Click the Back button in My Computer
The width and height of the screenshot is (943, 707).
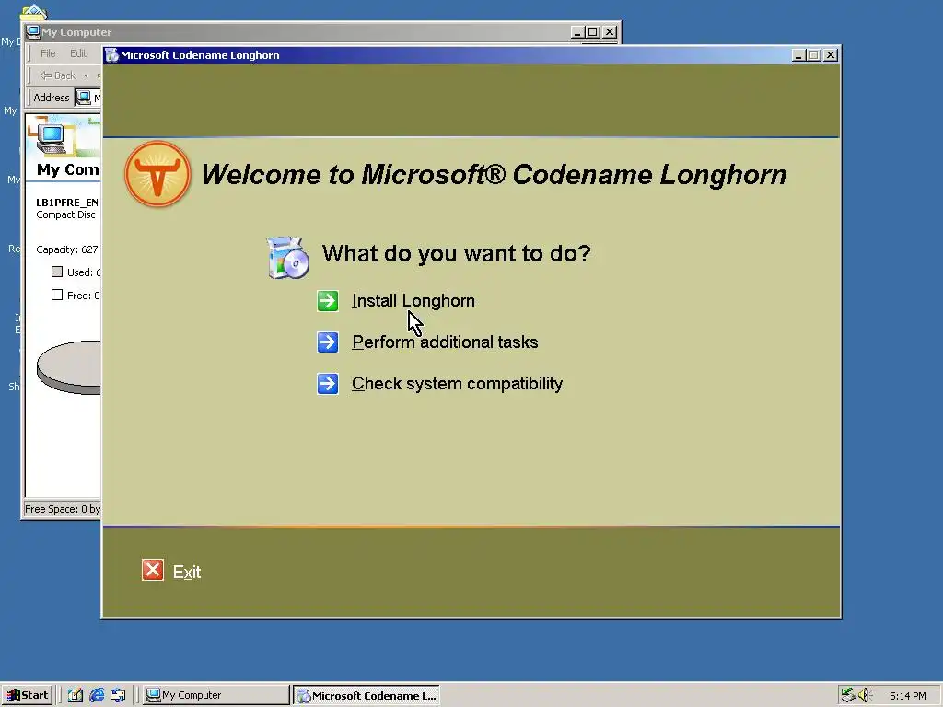pos(58,75)
